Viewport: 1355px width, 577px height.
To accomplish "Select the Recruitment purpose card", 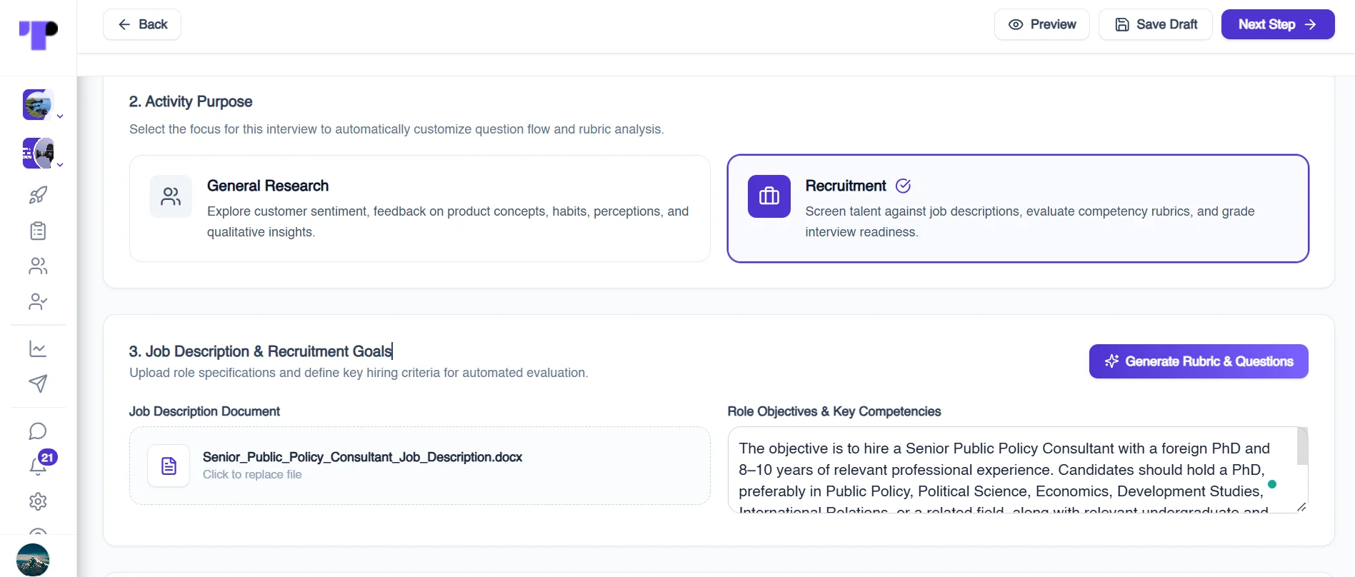I will coord(1018,209).
